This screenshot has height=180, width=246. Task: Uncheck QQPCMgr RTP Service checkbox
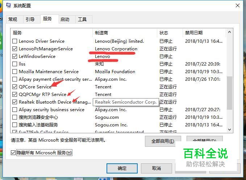coord(14,95)
